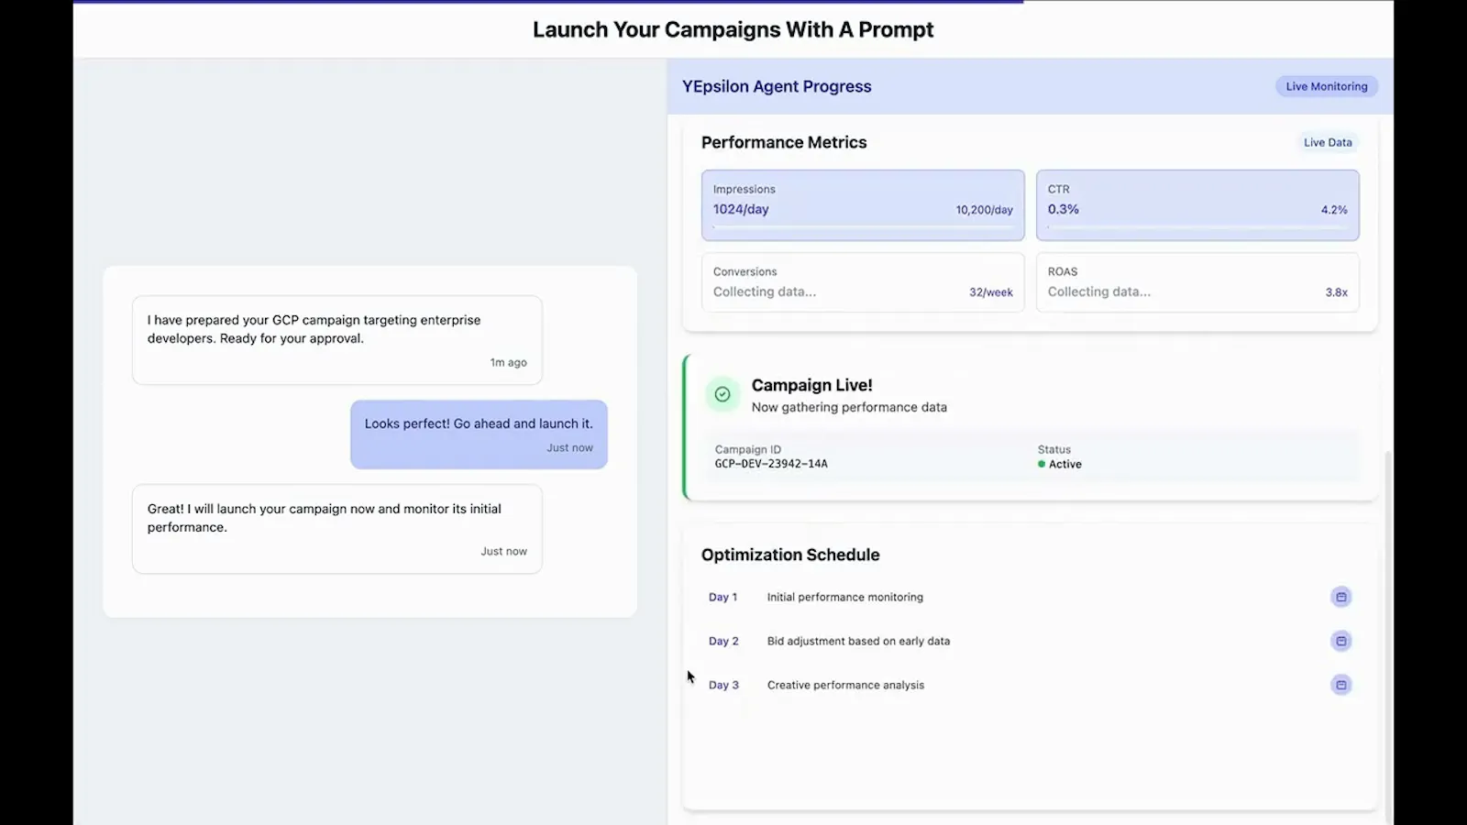Screen dimensions: 1467x825
Task: Click the 3.8x ROAS target value
Action: coord(1336,292)
